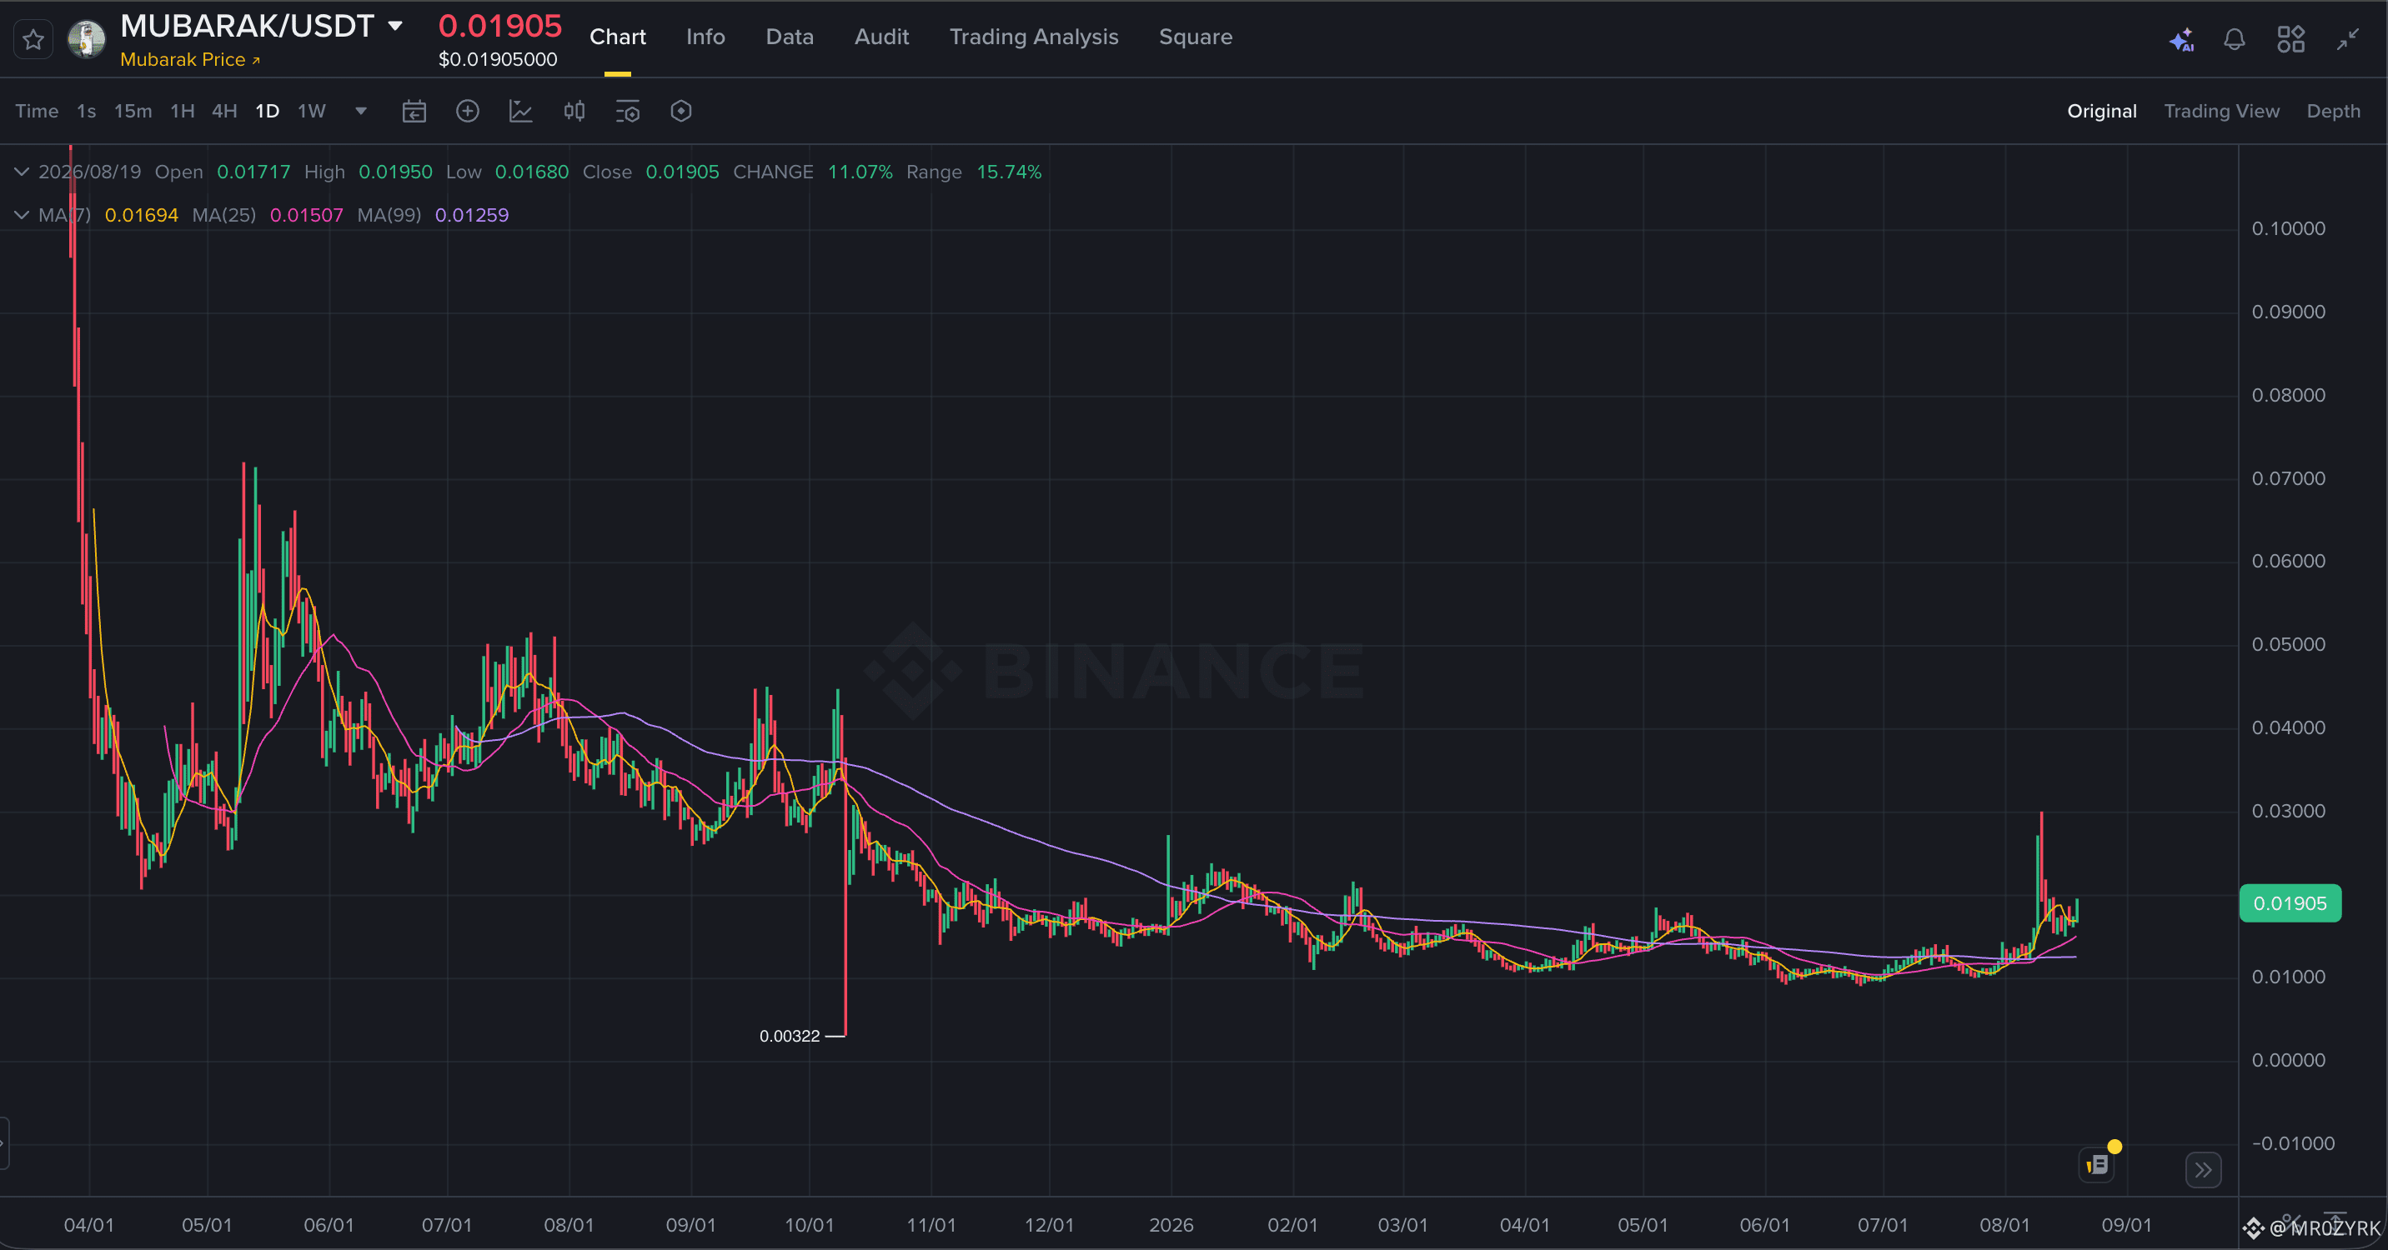Switch chart view to Trading View
This screenshot has height=1250, width=2388.
click(x=2221, y=111)
